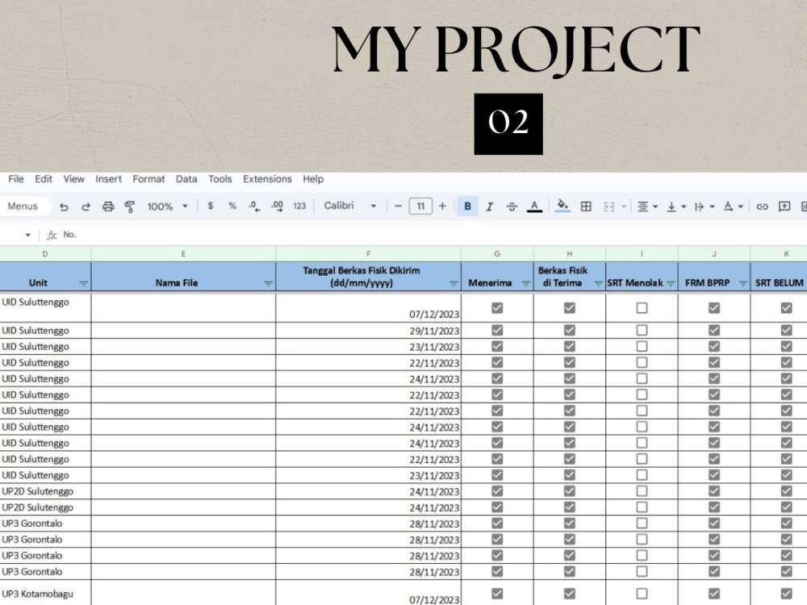
Task: Open filter for FRM BPRP column
Action: pyautogui.click(x=742, y=283)
